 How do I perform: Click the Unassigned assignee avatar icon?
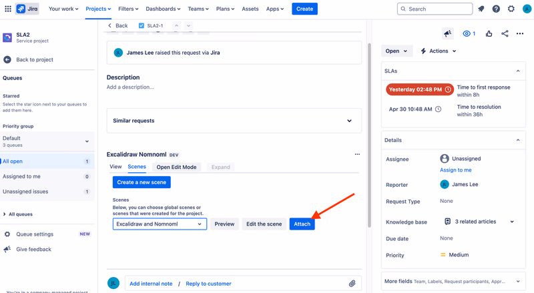445,158
